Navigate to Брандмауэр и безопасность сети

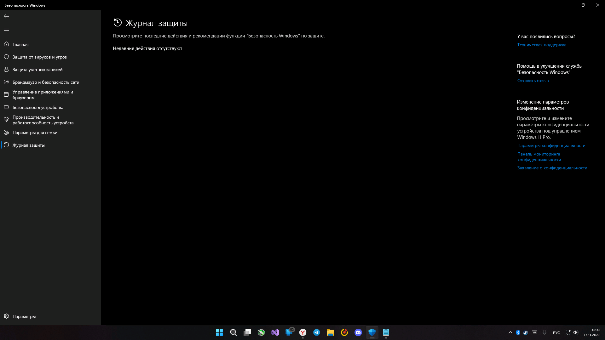[46, 82]
